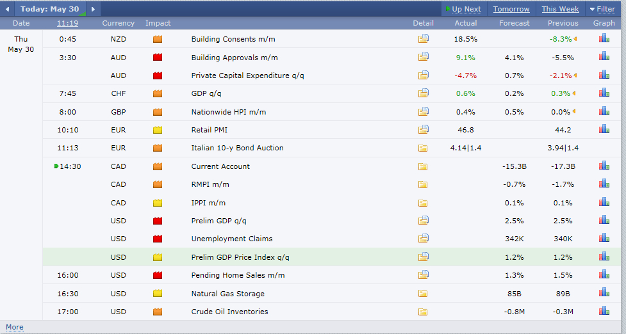Screen dimensions: 626x334
Task: Show graph for Building Consents m/m
Action: (x=604, y=38)
